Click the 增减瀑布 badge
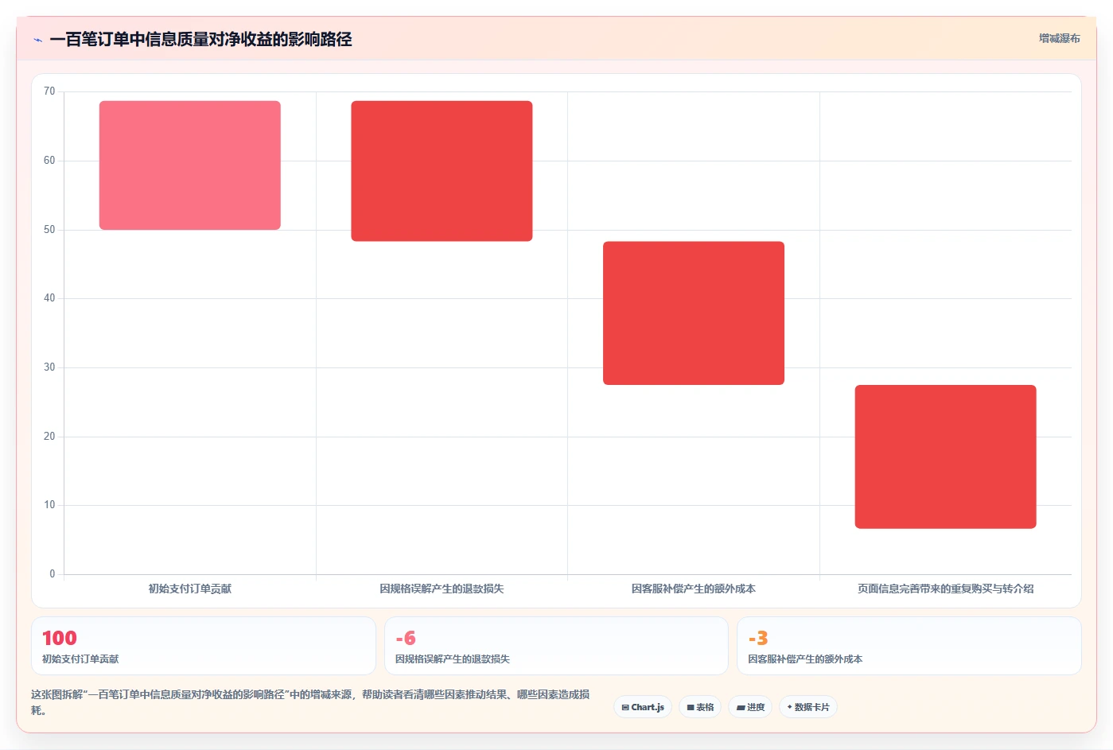This screenshot has height=750, width=1113. (1059, 38)
